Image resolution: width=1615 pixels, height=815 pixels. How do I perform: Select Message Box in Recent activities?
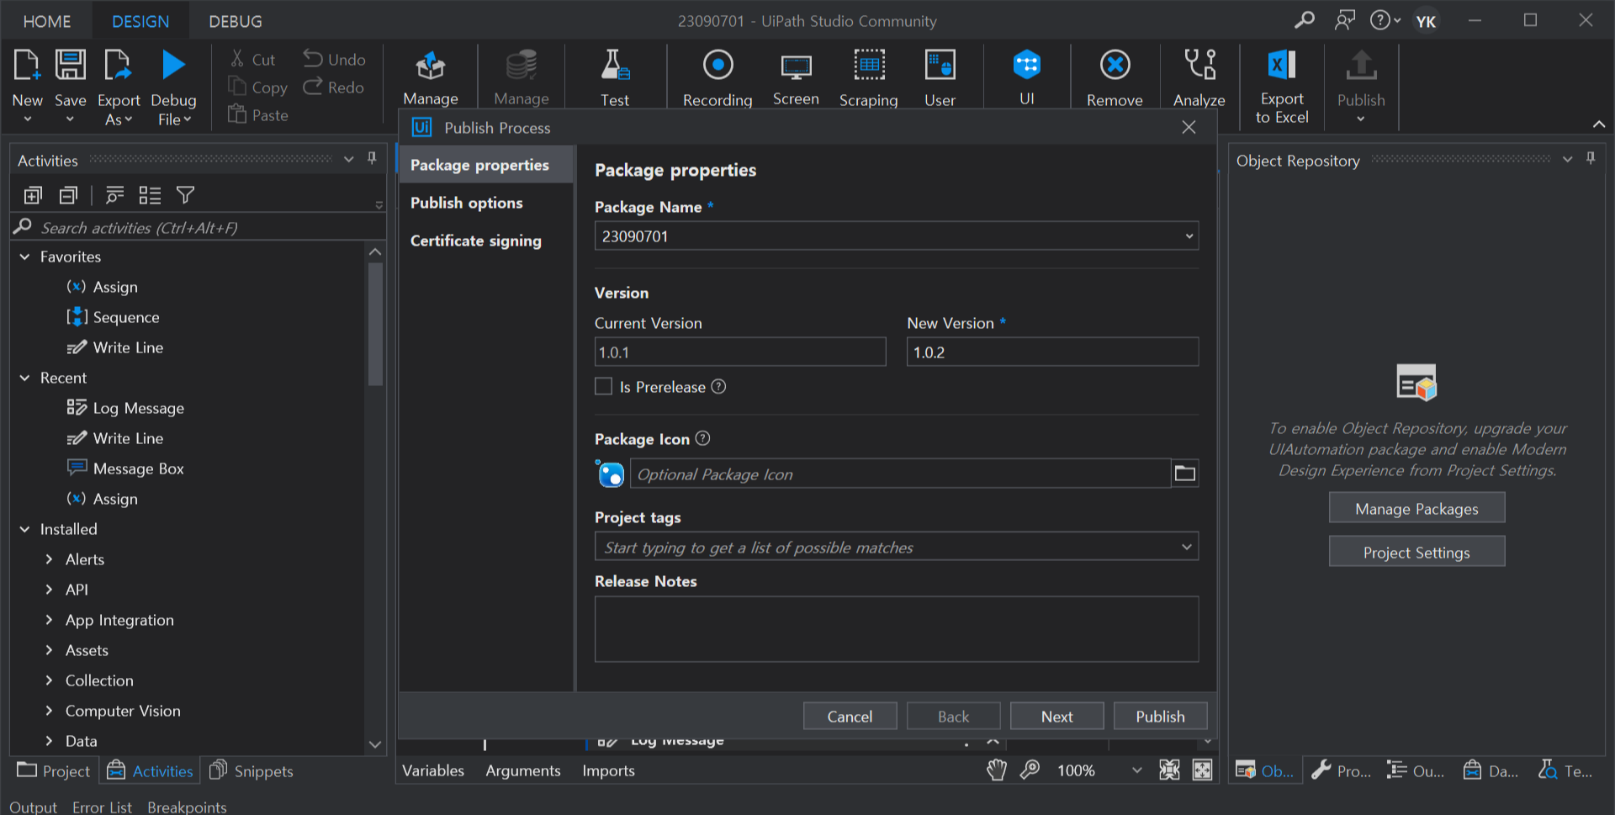(138, 468)
